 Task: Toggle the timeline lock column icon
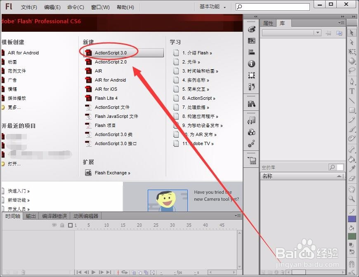tap(62, 225)
